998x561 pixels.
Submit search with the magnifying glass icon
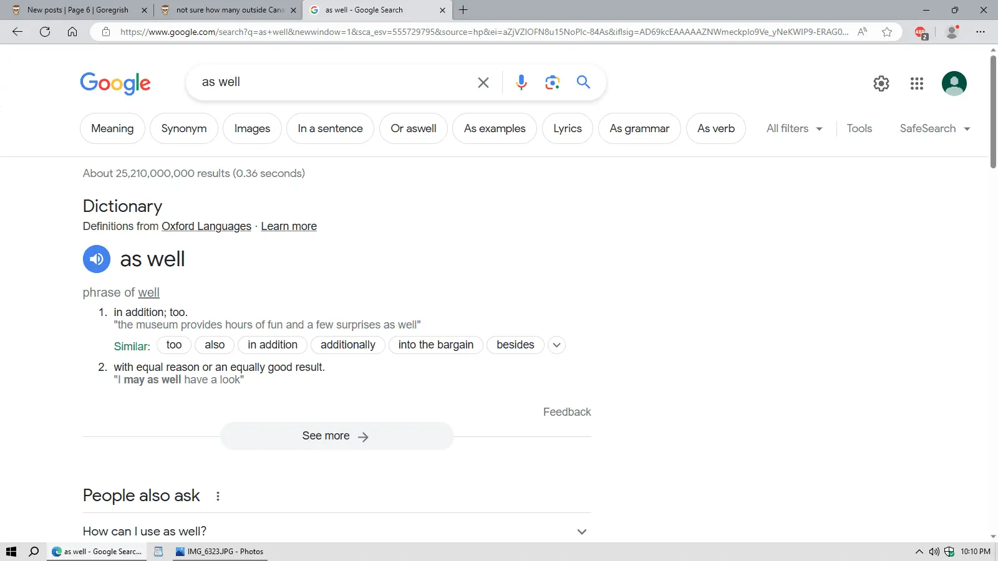click(583, 82)
